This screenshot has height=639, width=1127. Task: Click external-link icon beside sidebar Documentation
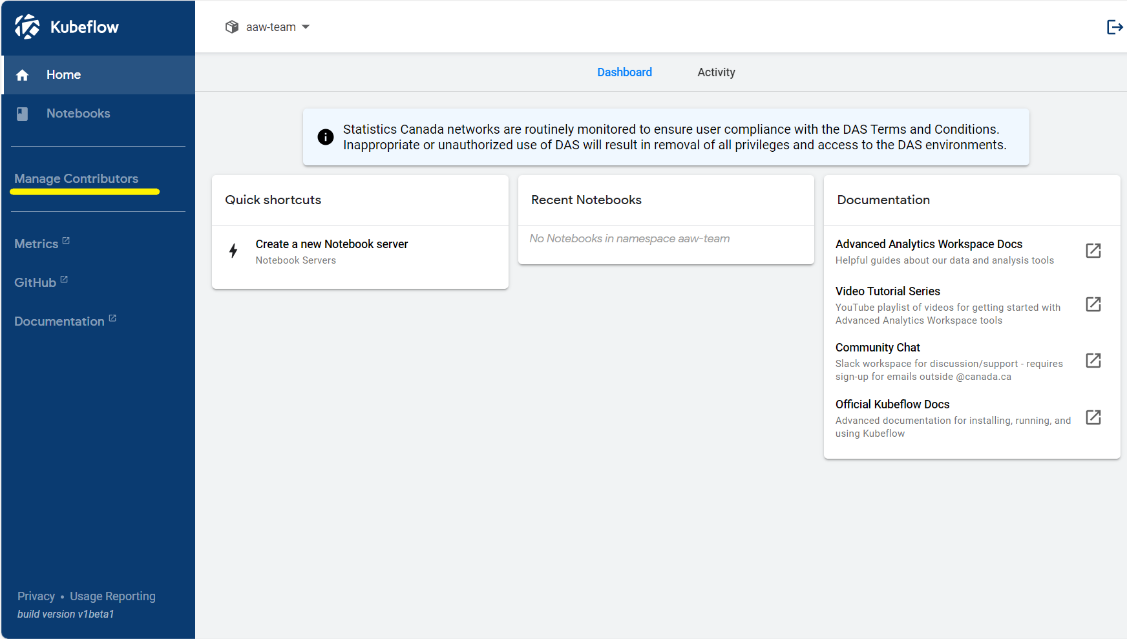tap(112, 318)
